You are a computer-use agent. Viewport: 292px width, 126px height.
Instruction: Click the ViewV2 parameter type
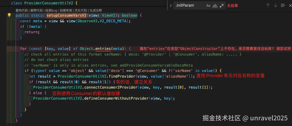click(109, 15)
